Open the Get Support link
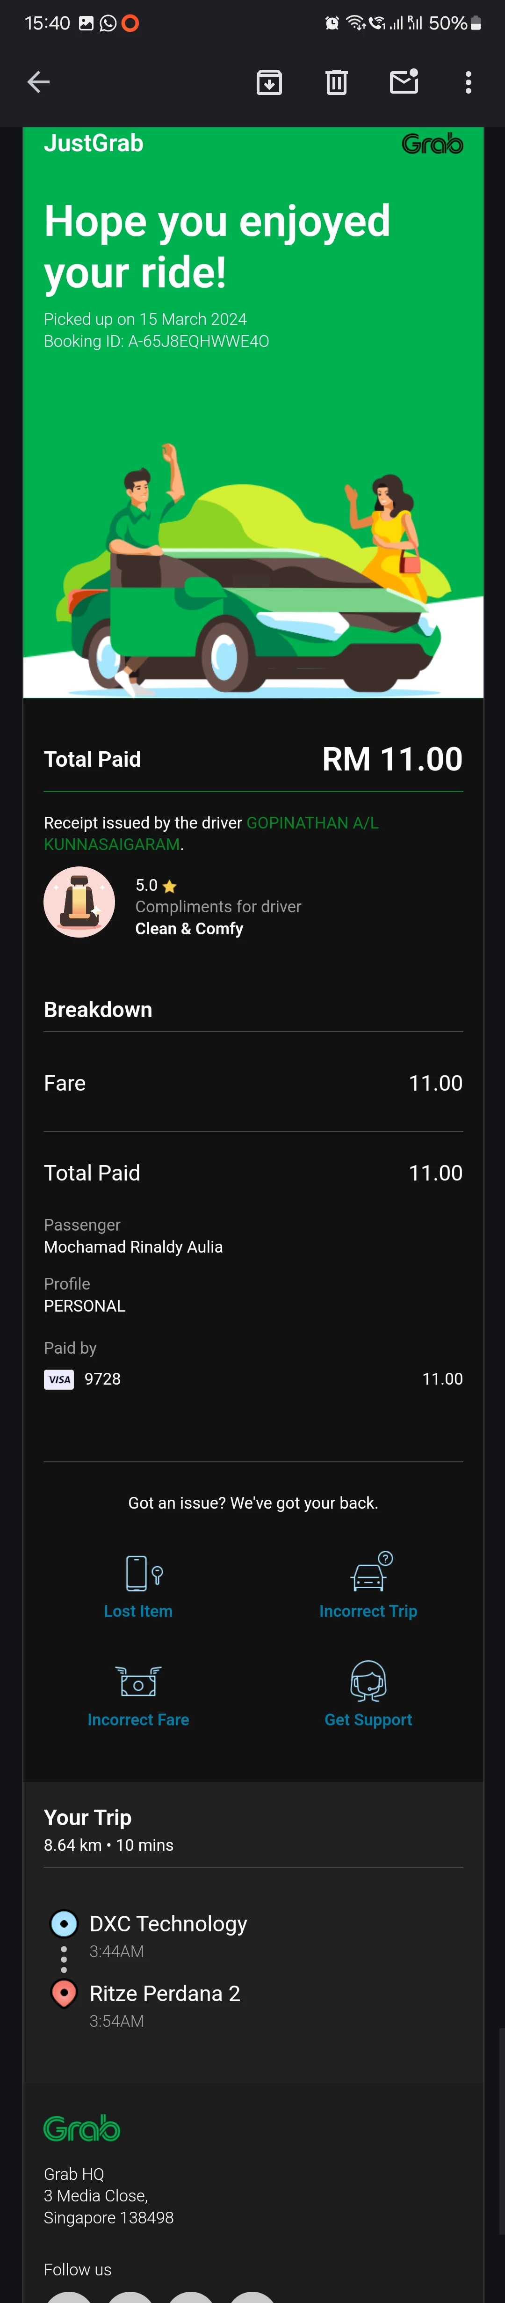Image resolution: width=505 pixels, height=2303 pixels. point(368,1719)
